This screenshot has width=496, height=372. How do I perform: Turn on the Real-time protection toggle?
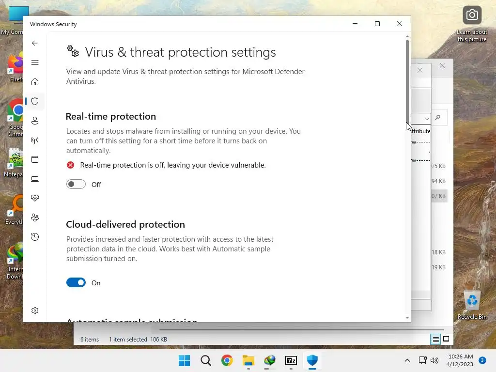coord(76,184)
